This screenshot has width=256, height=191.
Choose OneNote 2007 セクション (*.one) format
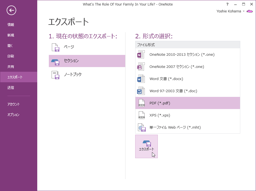click(x=188, y=67)
